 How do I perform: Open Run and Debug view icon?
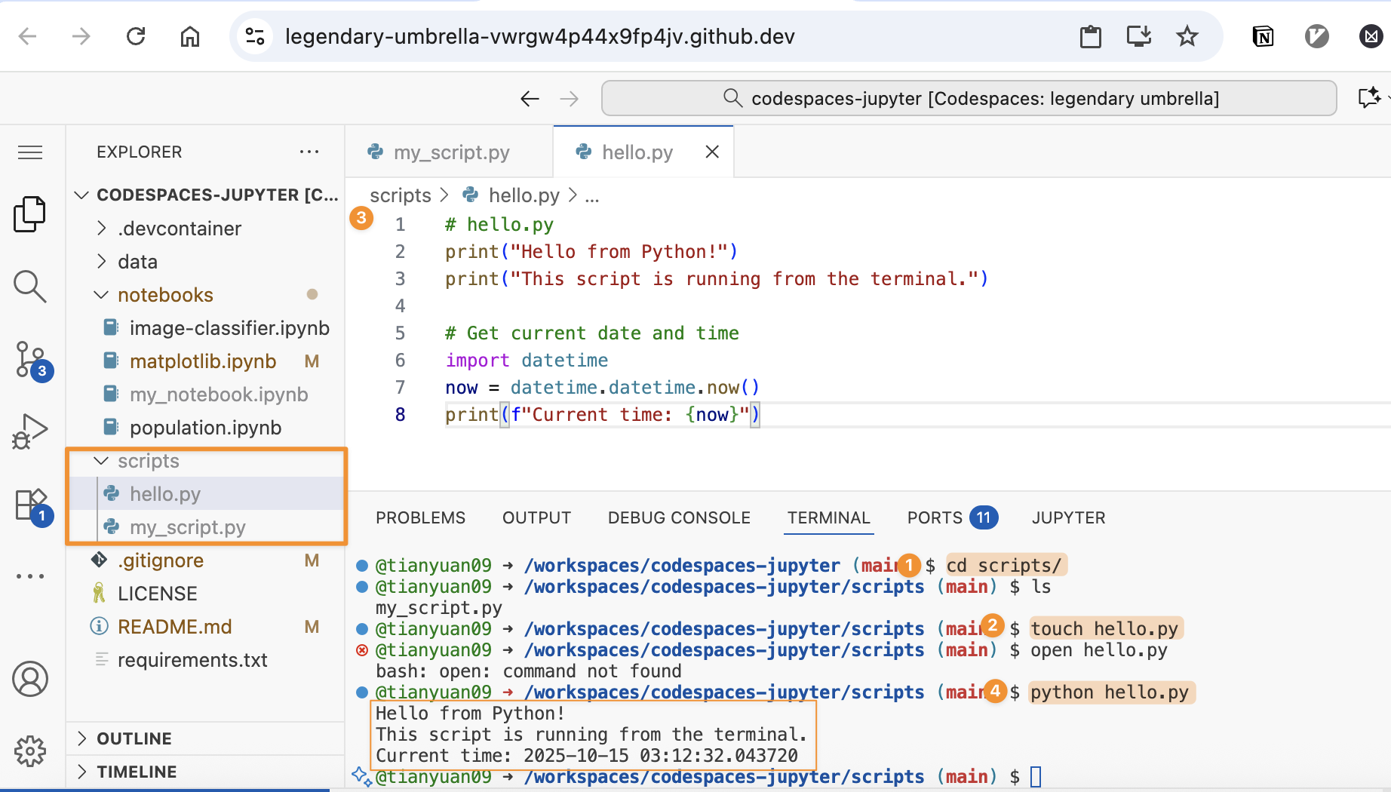pos(30,431)
